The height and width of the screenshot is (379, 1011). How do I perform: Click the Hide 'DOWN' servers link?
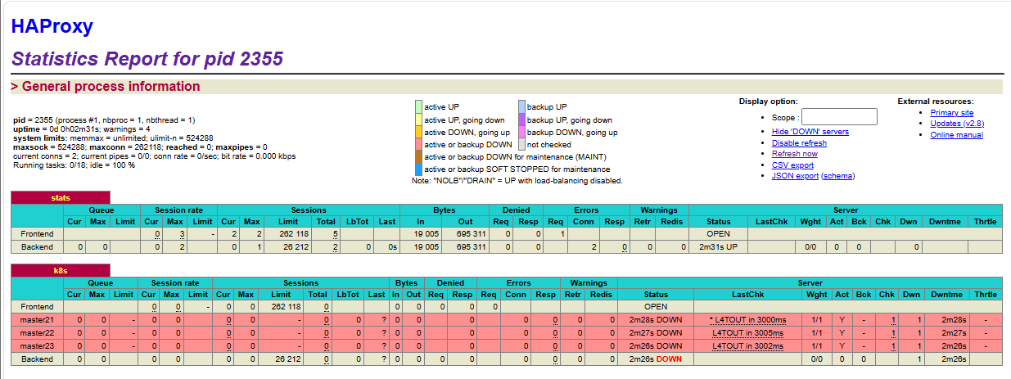pyautogui.click(x=810, y=131)
